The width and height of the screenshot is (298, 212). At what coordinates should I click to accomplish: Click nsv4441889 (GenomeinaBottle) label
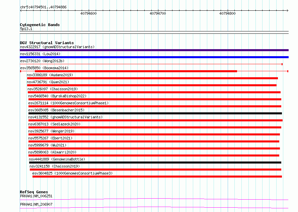coord(57,159)
